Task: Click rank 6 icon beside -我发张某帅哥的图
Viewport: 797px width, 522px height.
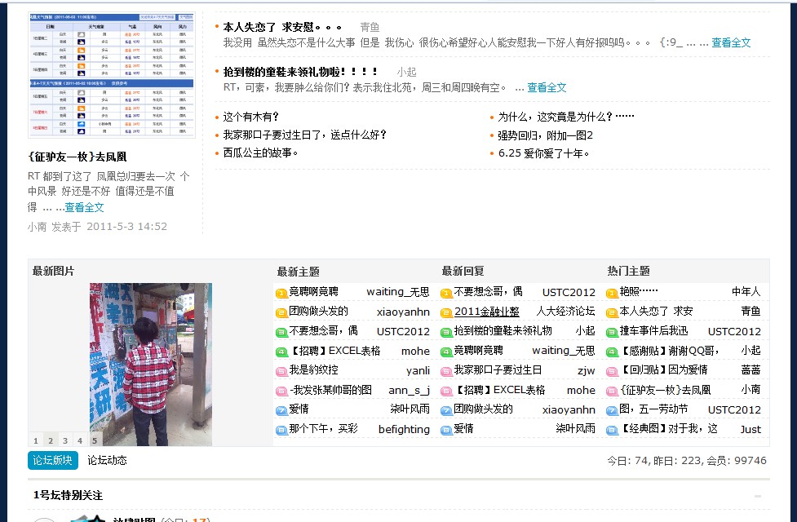Action: pyautogui.click(x=281, y=391)
